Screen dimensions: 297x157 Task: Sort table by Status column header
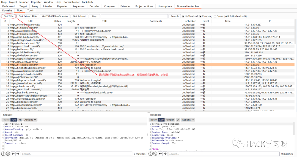pos(57,21)
